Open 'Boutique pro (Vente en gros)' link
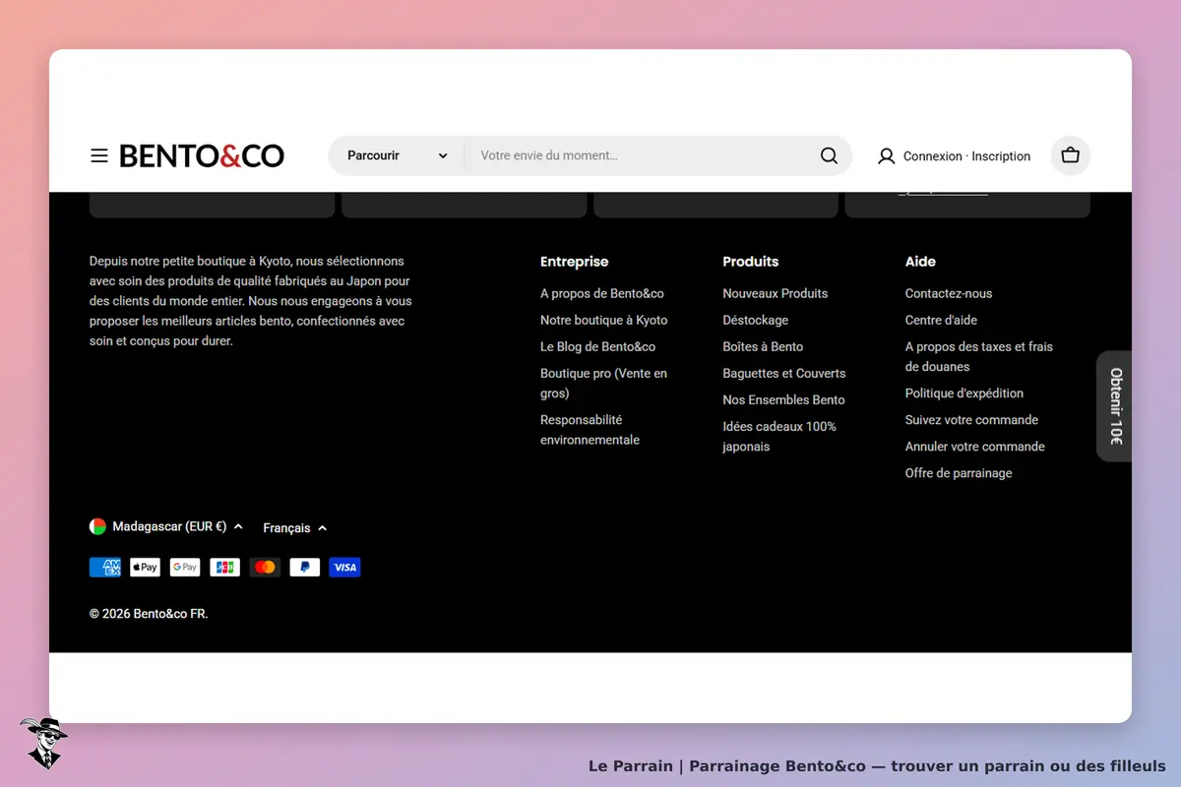The image size is (1181, 787). pyautogui.click(x=603, y=383)
